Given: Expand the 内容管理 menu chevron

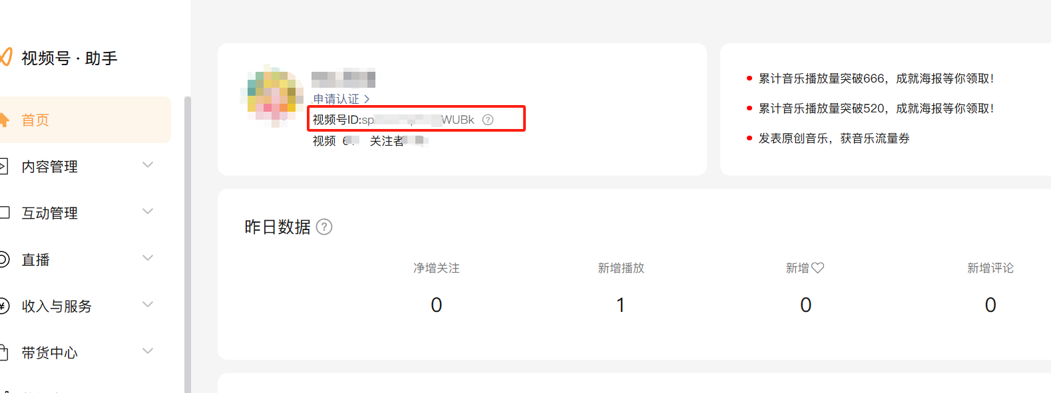Looking at the screenshot, I should (x=148, y=165).
